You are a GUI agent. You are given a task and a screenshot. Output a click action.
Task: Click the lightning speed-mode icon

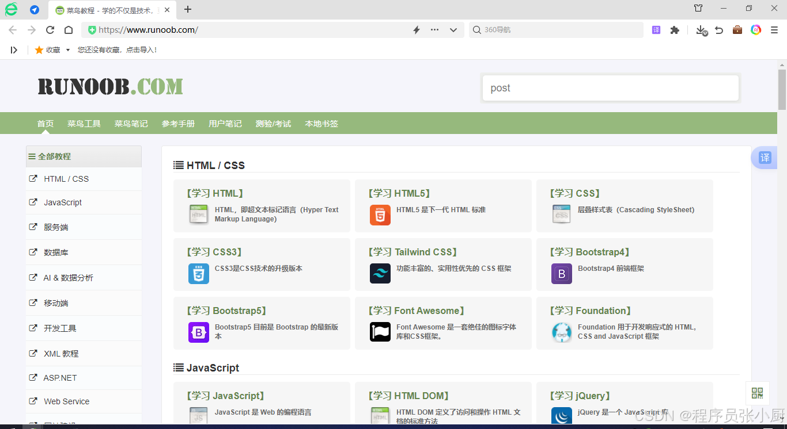point(417,30)
